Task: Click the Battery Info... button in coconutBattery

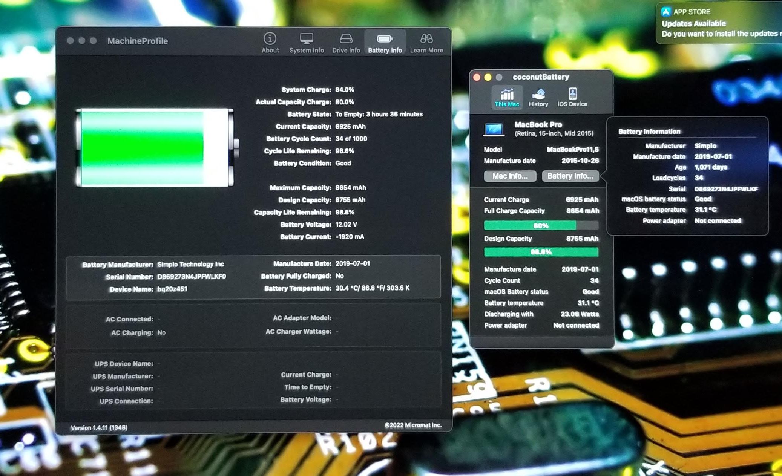Action: (570, 176)
